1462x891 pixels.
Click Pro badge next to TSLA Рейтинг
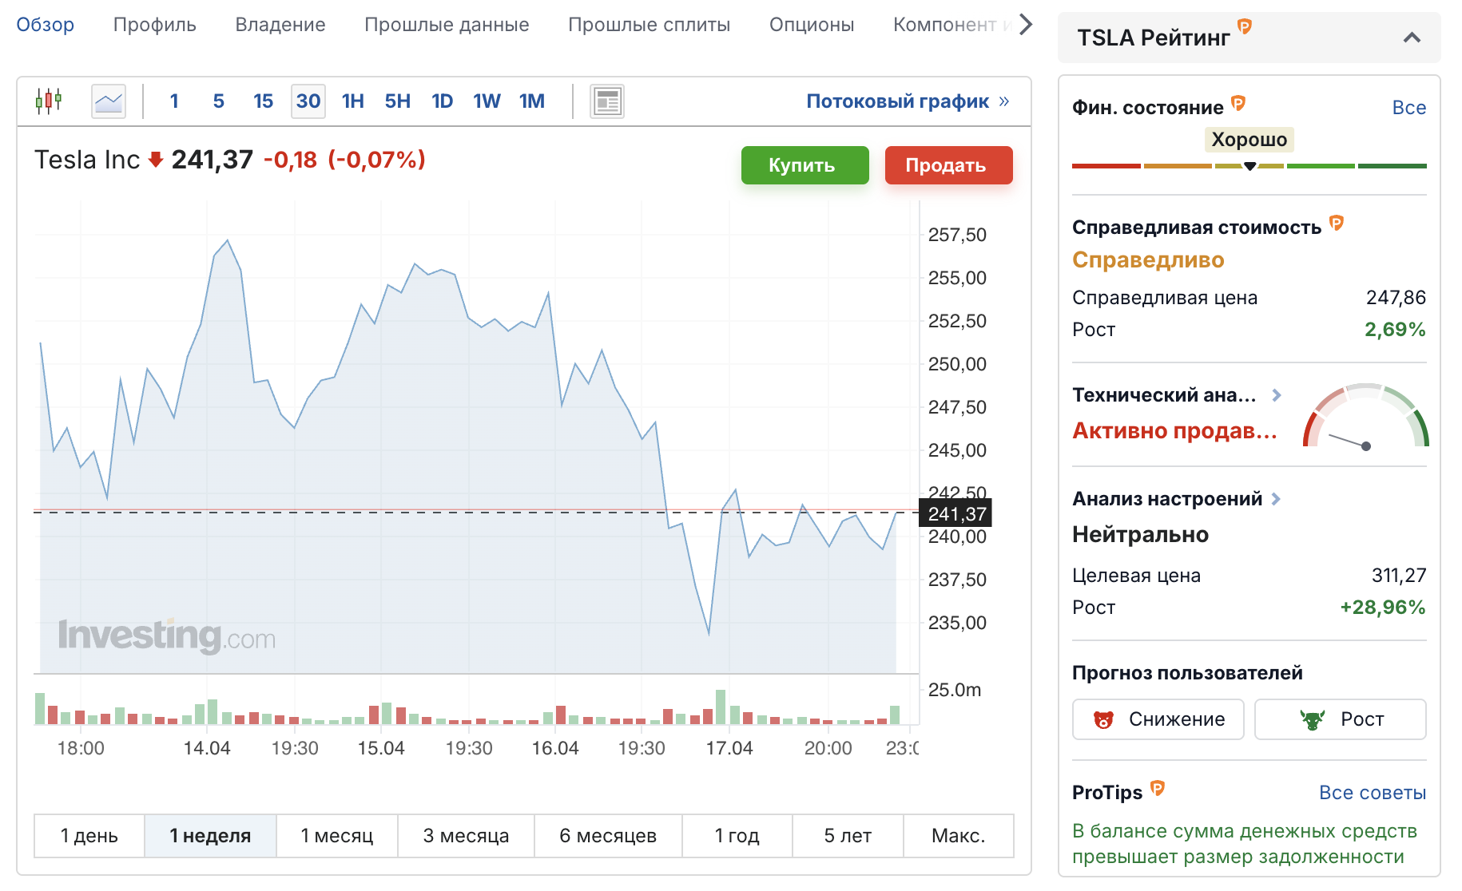click(1245, 26)
